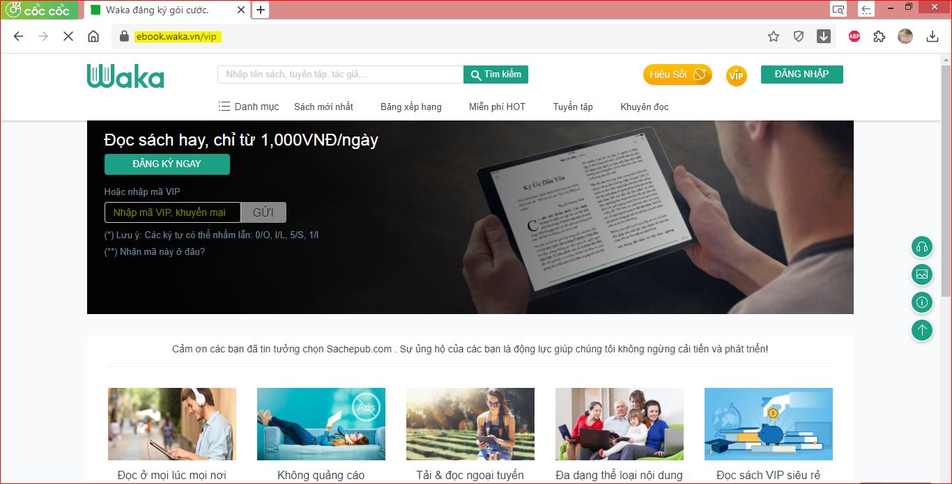Click the image gallery floating icon
The height and width of the screenshot is (484, 952).
922,274
